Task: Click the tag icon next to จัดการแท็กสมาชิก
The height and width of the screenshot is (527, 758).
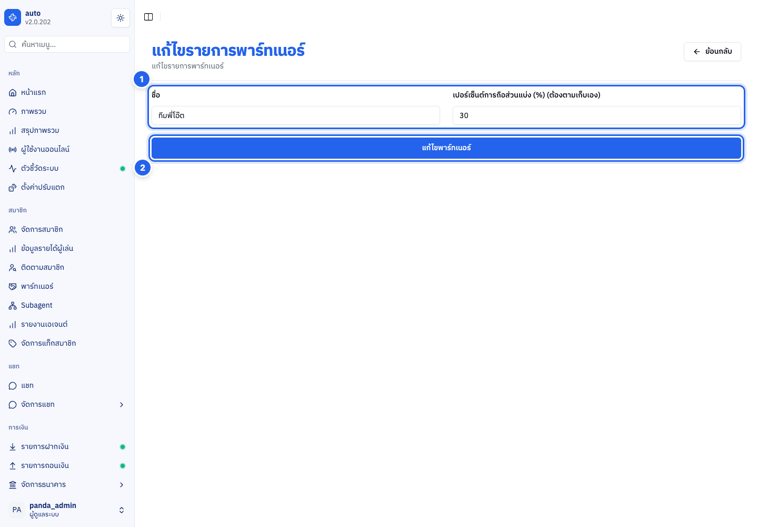Action: (13, 344)
